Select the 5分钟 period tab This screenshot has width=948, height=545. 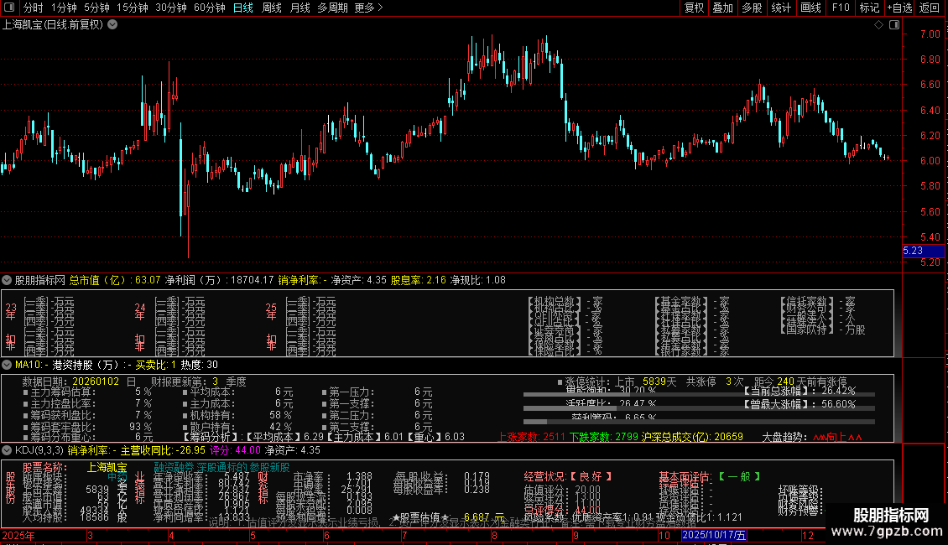[96, 8]
